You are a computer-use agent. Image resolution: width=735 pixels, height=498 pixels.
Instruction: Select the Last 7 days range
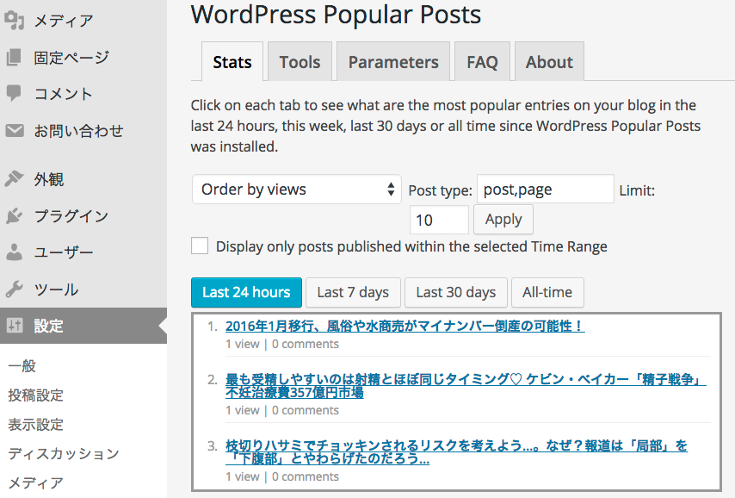pyautogui.click(x=353, y=292)
